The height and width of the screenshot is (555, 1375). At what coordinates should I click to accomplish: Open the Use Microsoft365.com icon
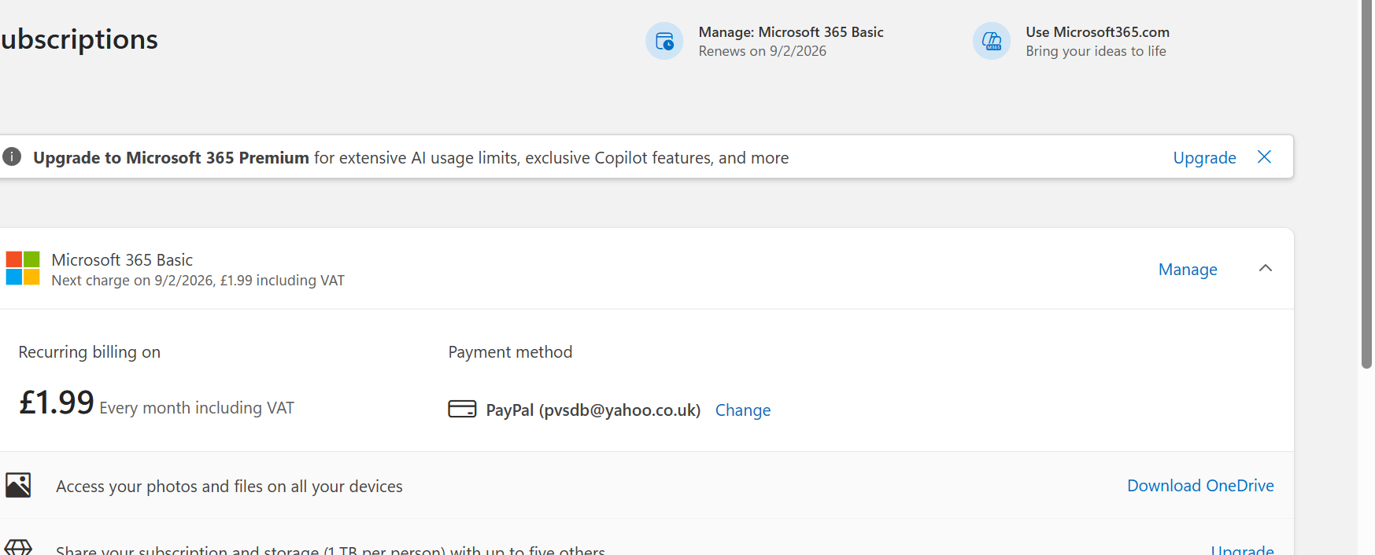pyautogui.click(x=992, y=41)
